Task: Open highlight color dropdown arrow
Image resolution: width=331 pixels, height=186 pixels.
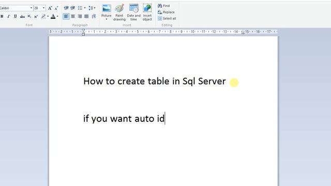Action: [x=48, y=17]
